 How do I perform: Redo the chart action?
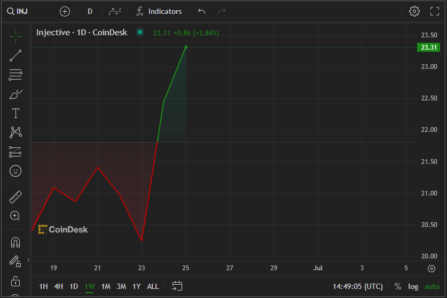[x=222, y=11]
